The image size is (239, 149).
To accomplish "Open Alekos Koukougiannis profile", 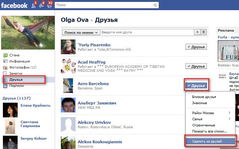I will pos(100,142).
